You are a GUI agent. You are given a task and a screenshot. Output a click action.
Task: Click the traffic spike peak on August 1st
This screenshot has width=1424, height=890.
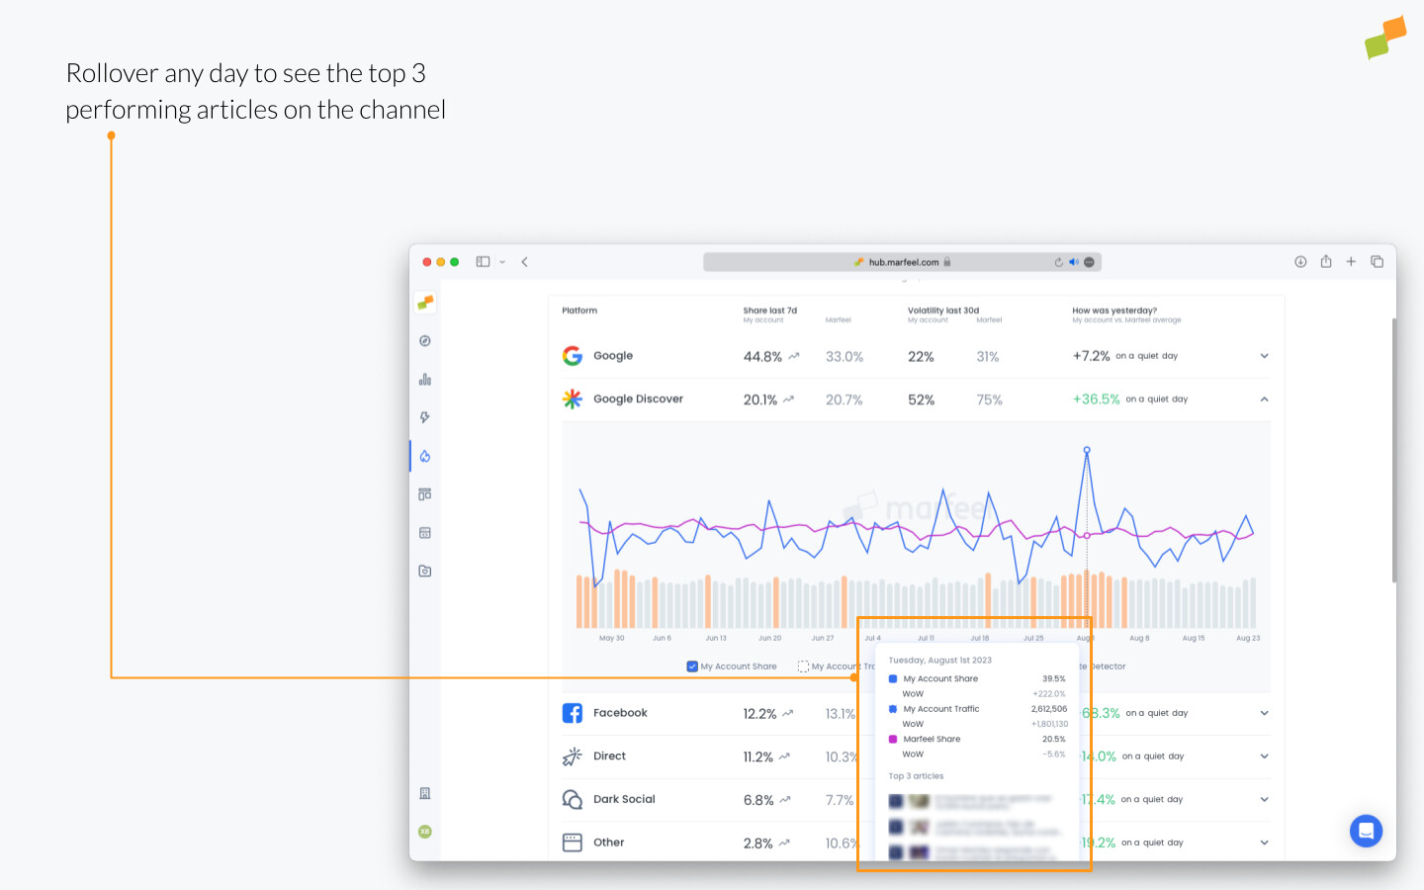(x=1086, y=450)
